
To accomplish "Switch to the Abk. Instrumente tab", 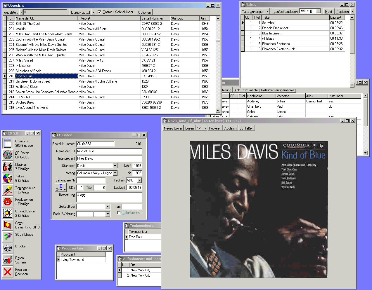I will click(x=246, y=90).
